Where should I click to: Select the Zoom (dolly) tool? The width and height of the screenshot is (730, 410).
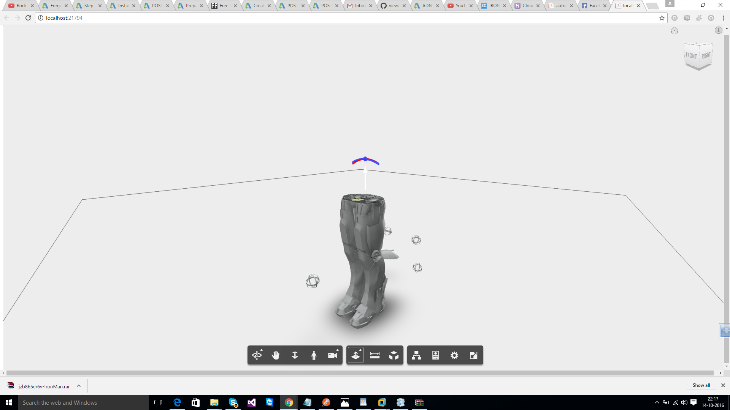[295, 355]
